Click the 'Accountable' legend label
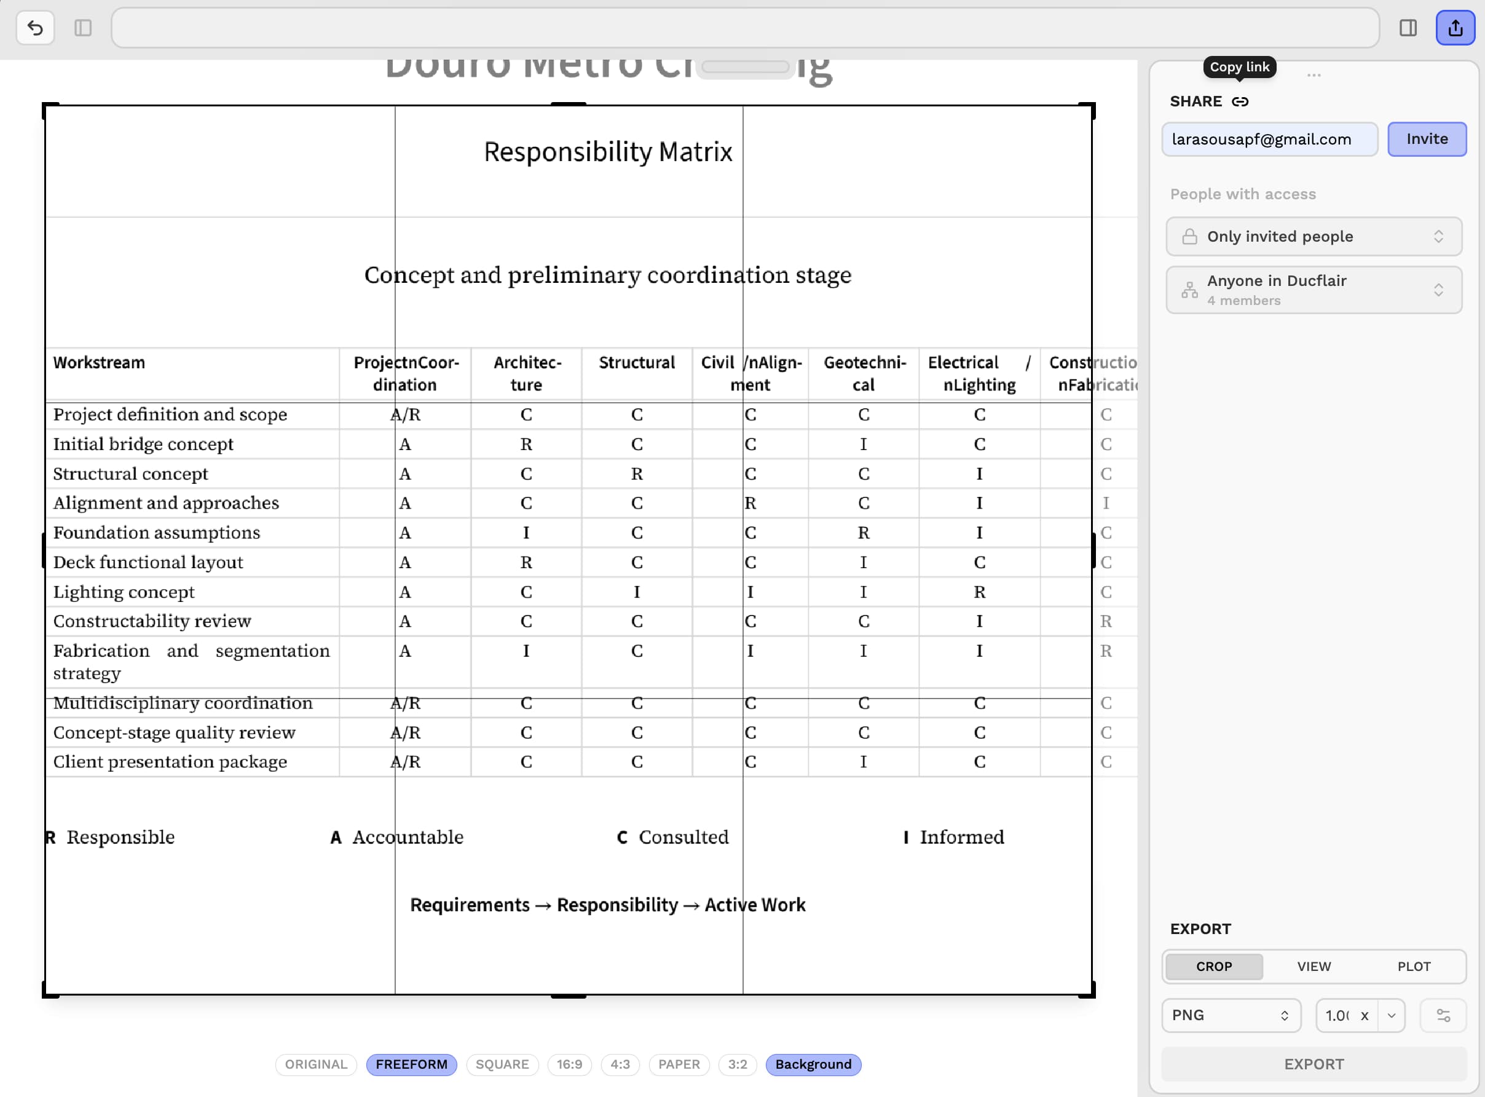This screenshot has width=1485, height=1097. click(408, 838)
